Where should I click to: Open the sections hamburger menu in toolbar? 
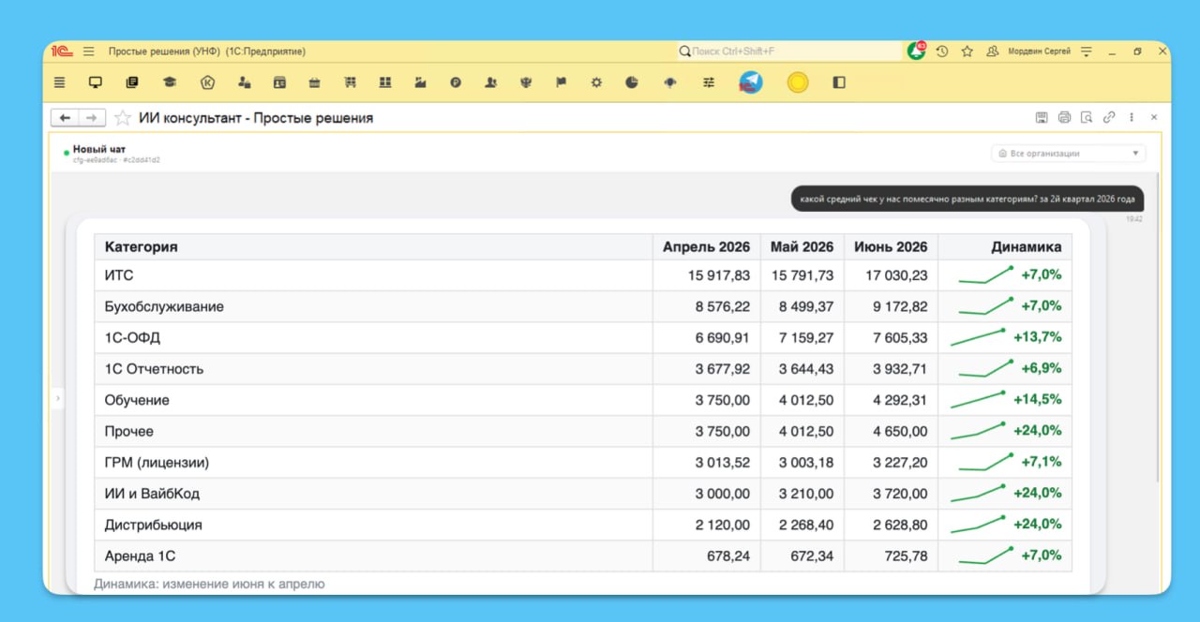60,82
